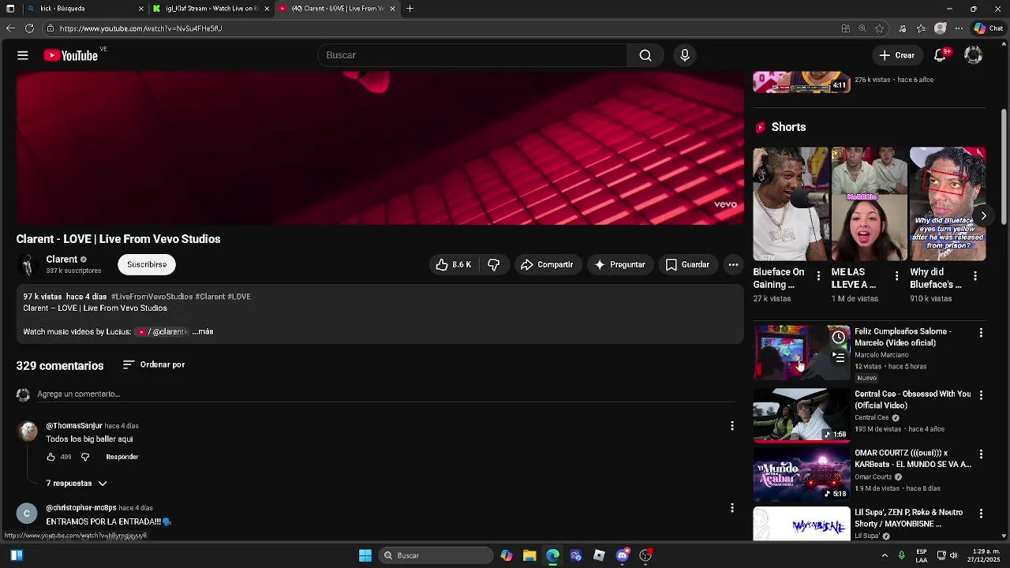Like ThomasSanjur's comment
This screenshot has width=1010, height=568.
[50, 457]
